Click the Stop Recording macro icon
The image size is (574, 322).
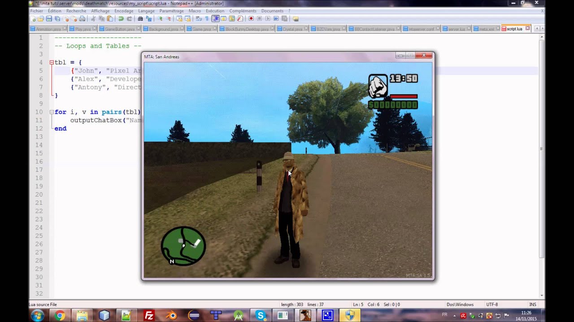[x=259, y=19]
